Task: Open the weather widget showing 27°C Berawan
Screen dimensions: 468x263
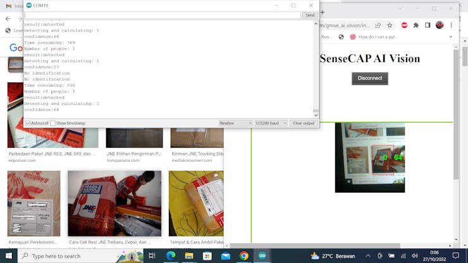Action: (x=333, y=256)
